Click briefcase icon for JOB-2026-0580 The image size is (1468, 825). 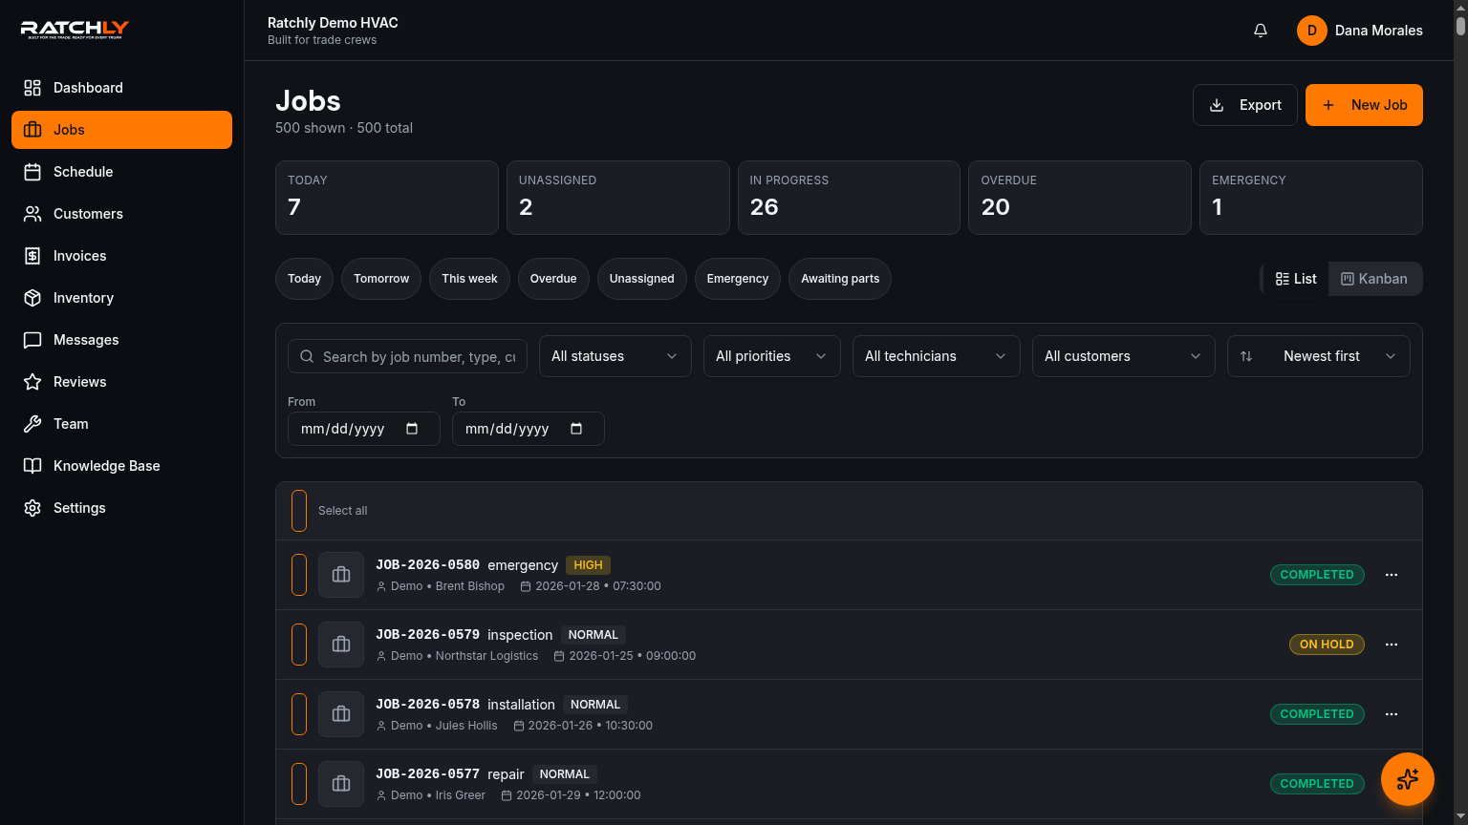tap(341, 575)
